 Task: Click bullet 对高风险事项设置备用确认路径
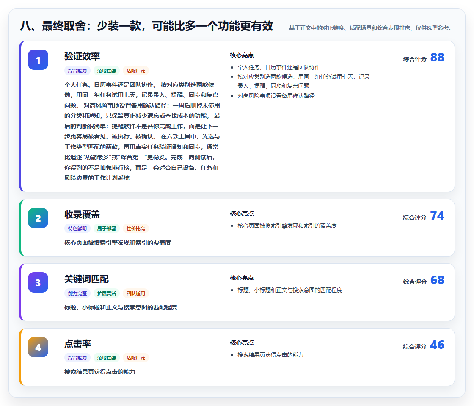pyautogui.click(x=276, y=96)
